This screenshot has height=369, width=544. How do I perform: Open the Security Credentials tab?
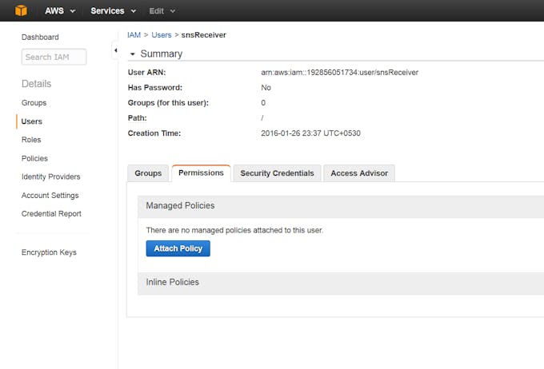(278, 173)
